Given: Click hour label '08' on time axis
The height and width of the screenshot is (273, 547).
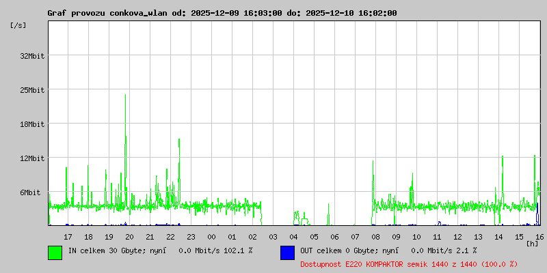Looking at the screenshot, I should [375, 237].
